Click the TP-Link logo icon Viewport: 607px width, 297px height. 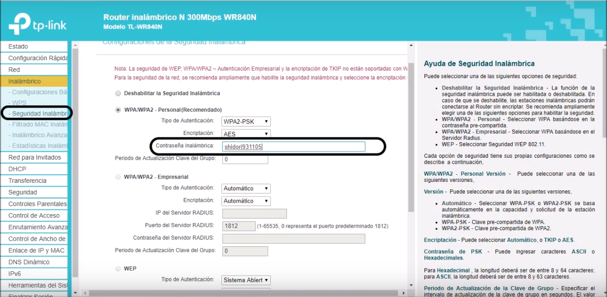point(21,25)
